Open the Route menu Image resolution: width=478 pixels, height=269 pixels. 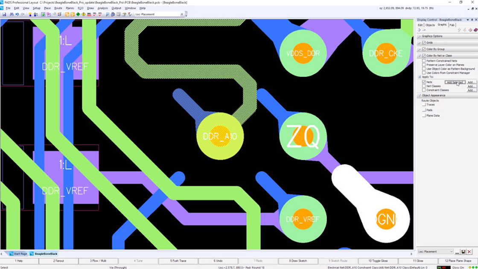click(58, 7)
